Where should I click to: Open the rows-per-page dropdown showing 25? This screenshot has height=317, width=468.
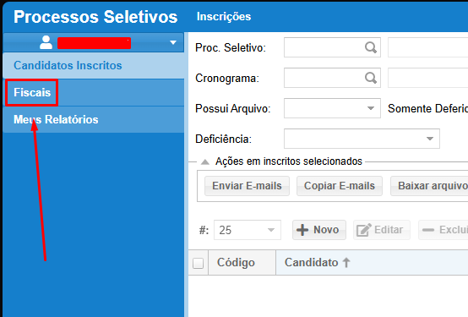click(x=248, y=230)
